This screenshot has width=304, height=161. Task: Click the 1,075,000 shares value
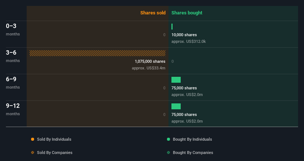(x=150, y=61)
